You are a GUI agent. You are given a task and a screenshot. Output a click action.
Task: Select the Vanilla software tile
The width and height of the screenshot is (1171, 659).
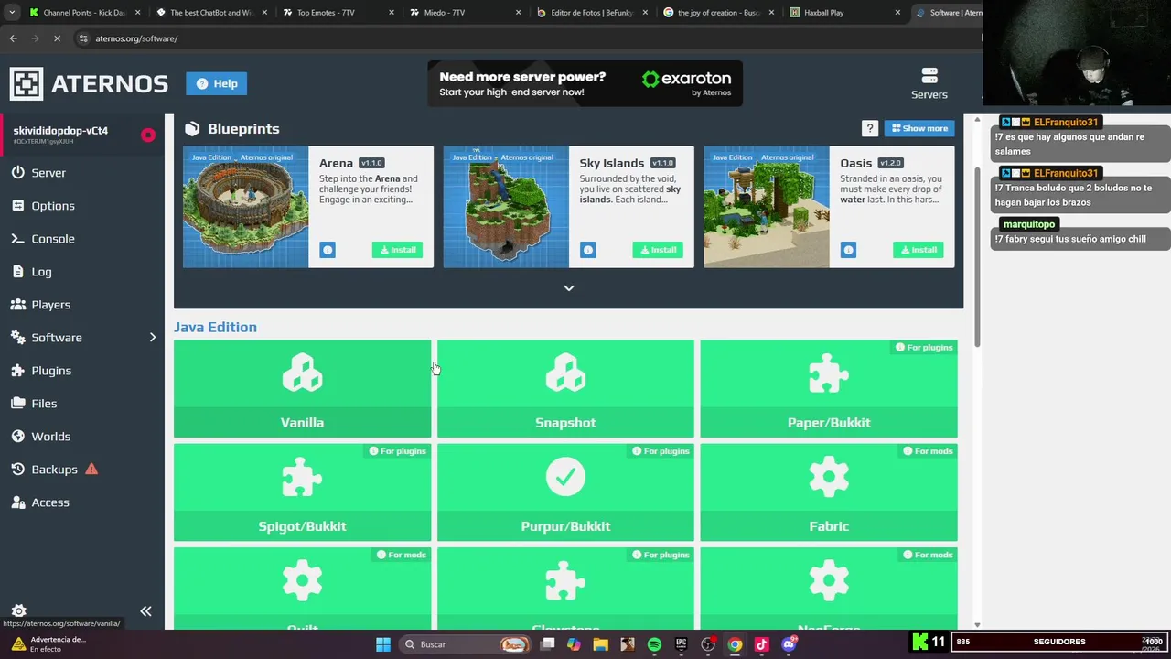(x=302, y=388)
